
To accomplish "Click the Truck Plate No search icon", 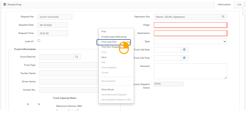I will click(77, 57).
